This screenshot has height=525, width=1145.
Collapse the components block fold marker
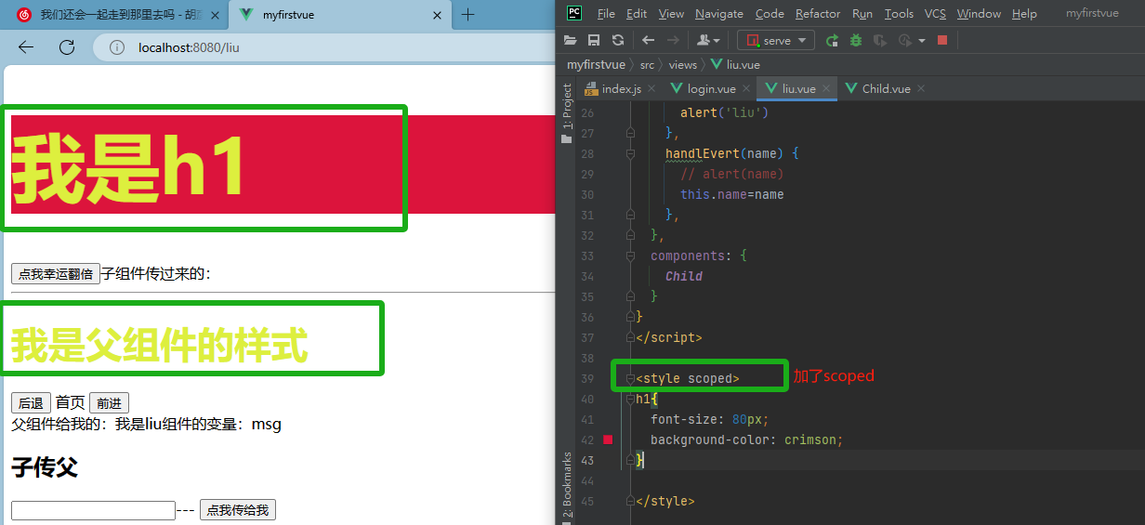coord(630,256)
